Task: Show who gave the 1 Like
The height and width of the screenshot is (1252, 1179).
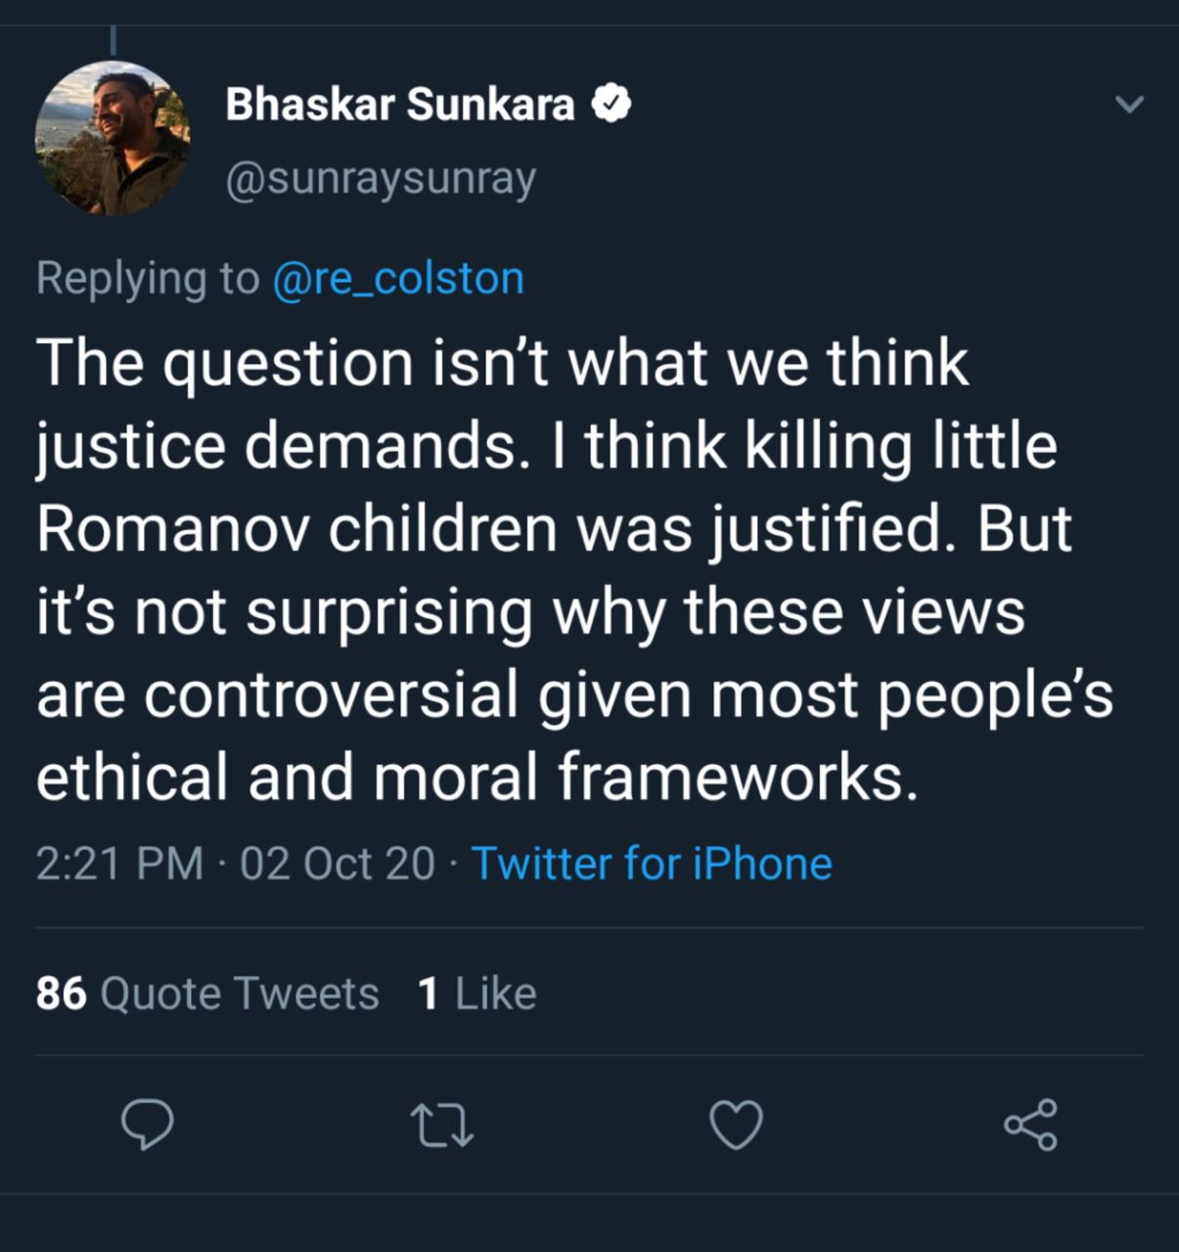Action: pyautogui.click(x=477, y=994)
